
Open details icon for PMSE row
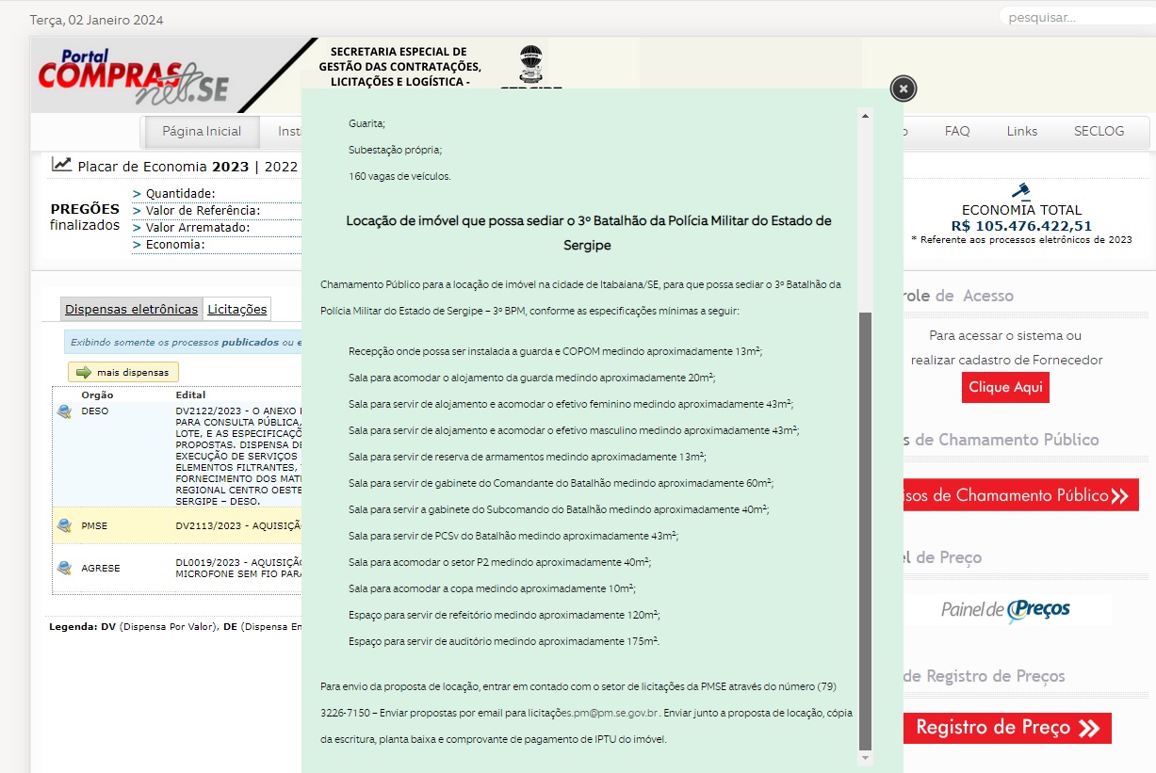(x=64, y=526)
